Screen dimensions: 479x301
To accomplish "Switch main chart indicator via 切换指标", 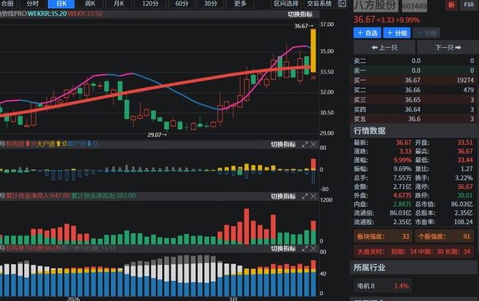I will point(300,15).
